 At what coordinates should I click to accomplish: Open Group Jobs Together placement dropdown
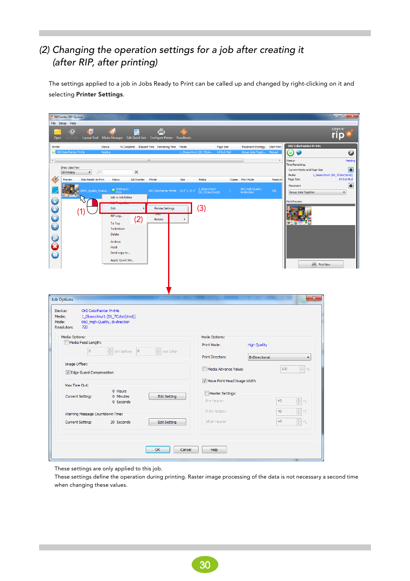click(x=317, y=192)
